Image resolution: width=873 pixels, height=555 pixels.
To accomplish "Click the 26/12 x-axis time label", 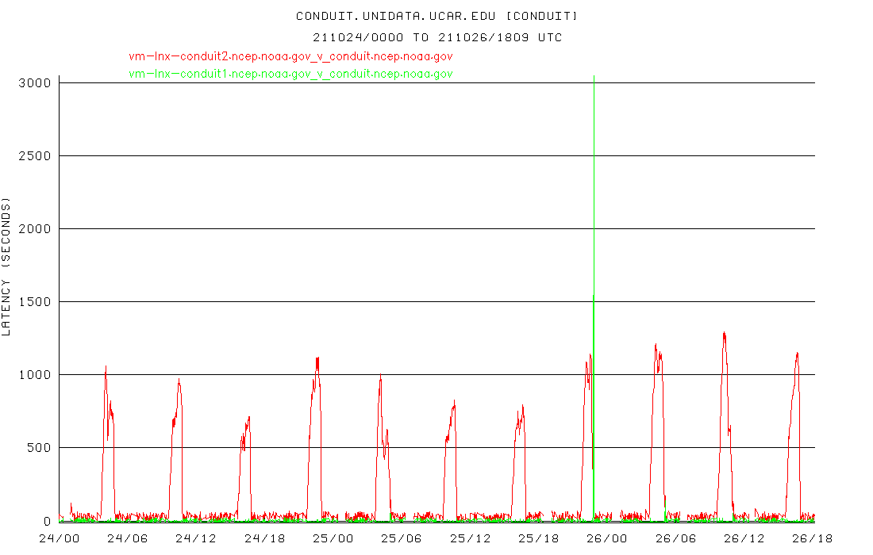I will [744, 538].
